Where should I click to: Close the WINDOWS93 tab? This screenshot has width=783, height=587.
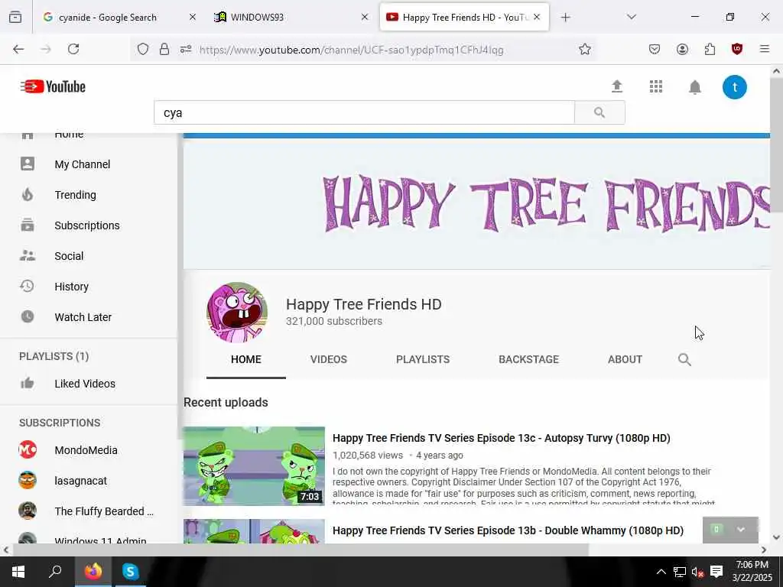(x=365, y=17)
